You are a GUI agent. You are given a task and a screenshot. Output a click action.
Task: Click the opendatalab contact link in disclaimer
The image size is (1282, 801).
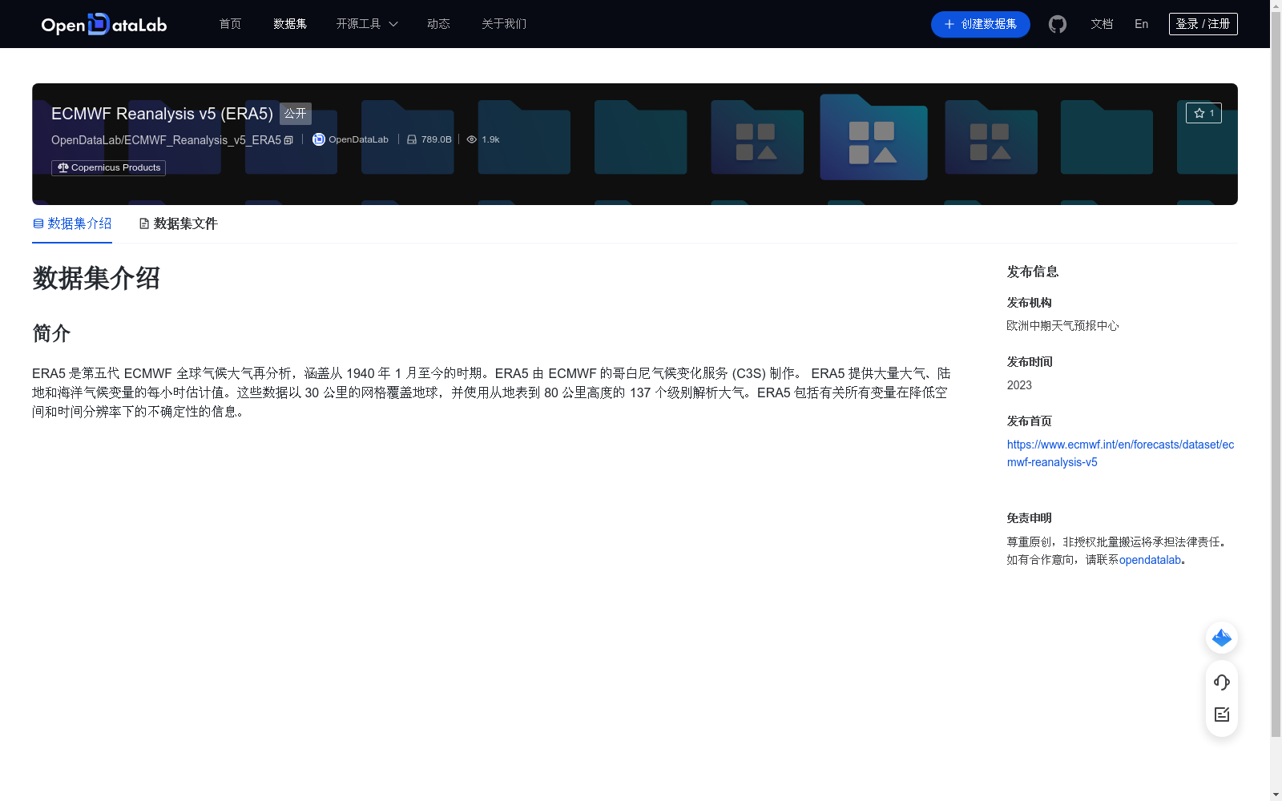click(1151, 560)
